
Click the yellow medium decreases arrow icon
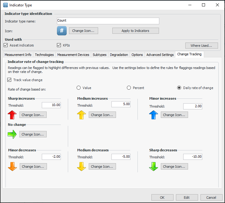(x=81, y=167)
